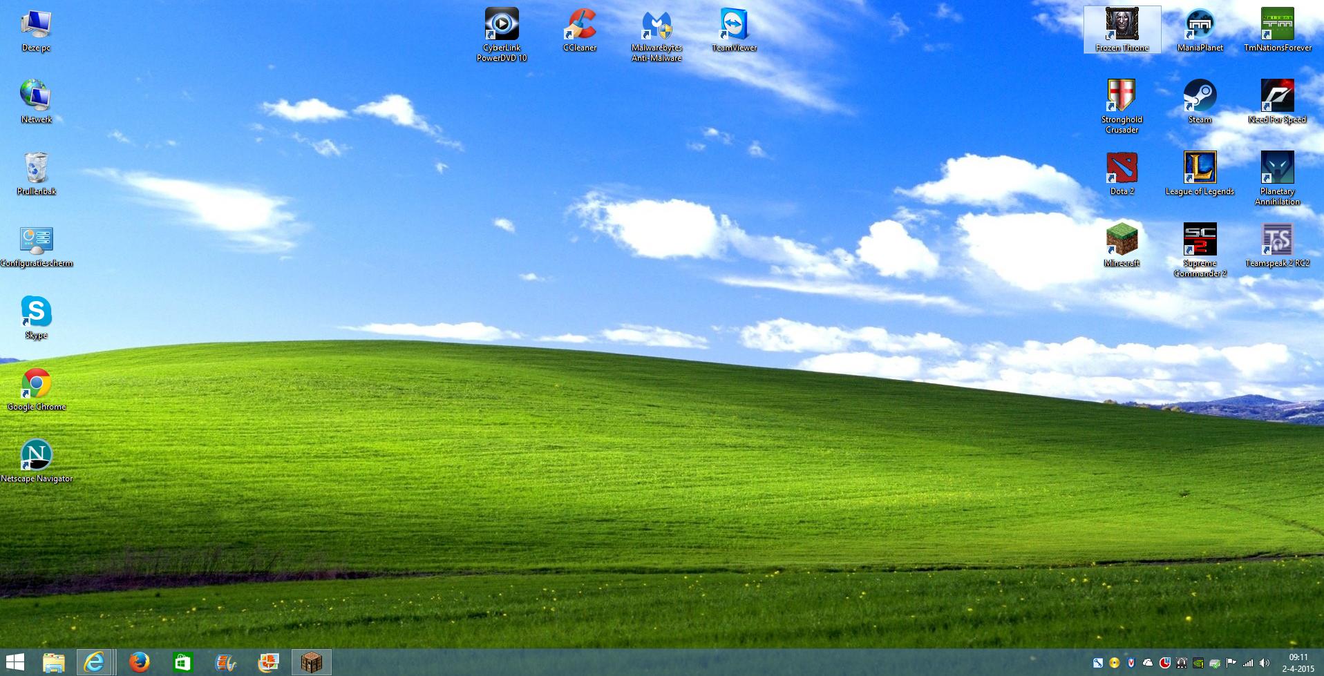Open the headphones tray icon
The image size is (1324, 676).
(1182, 663)
